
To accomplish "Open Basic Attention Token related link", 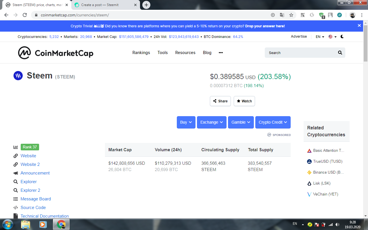I will 329,150.
